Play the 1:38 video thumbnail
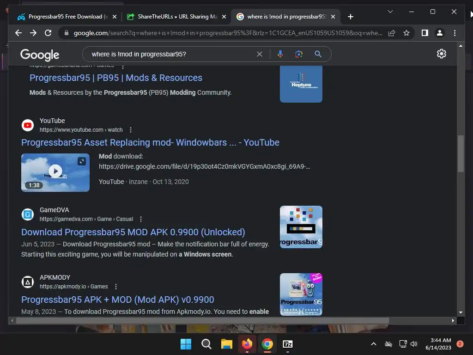473x355 pixels. 55,172
